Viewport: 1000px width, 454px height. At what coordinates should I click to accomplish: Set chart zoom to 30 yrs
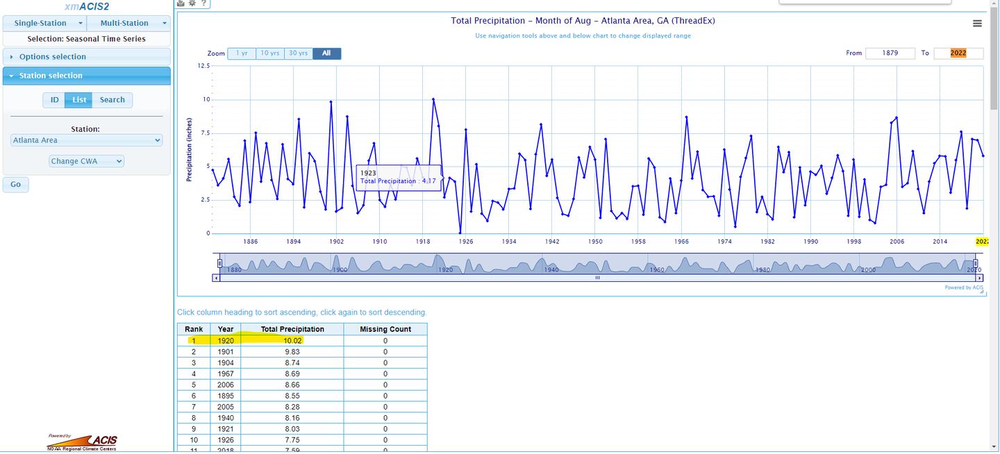(299, 53)
